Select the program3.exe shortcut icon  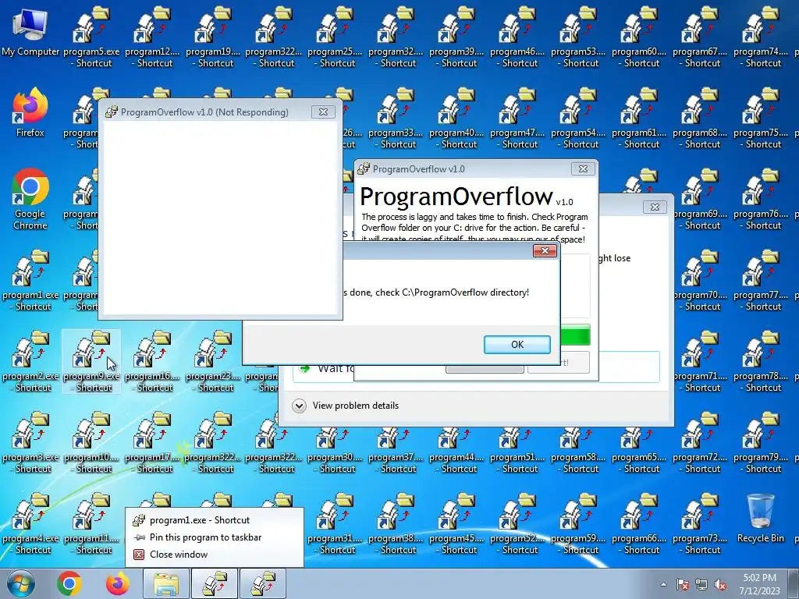point(31,443)
